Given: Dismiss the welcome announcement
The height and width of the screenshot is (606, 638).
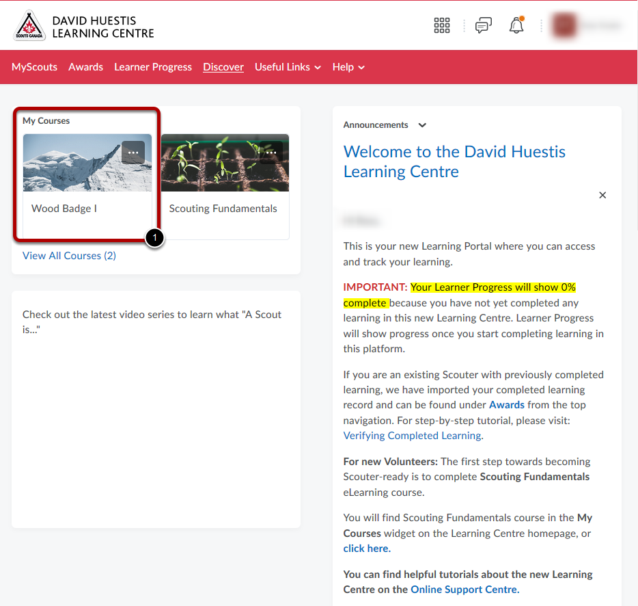Looking at the screenshot, I should pos(602,195).
